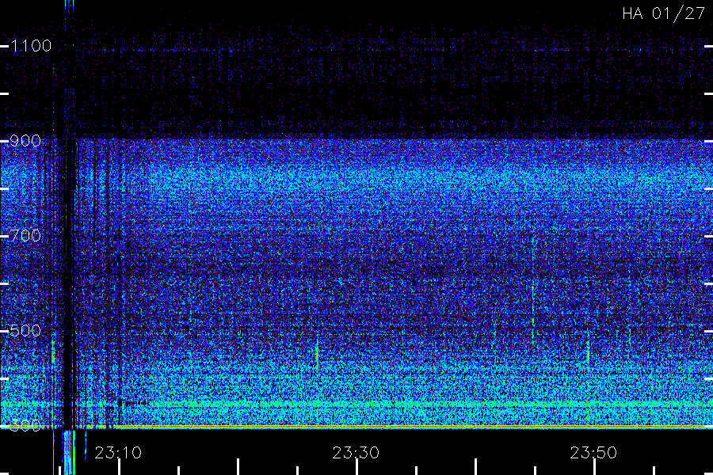Click the 1100 frequency axis label
This screenshot has width=713, height=475.
point(31,46)
